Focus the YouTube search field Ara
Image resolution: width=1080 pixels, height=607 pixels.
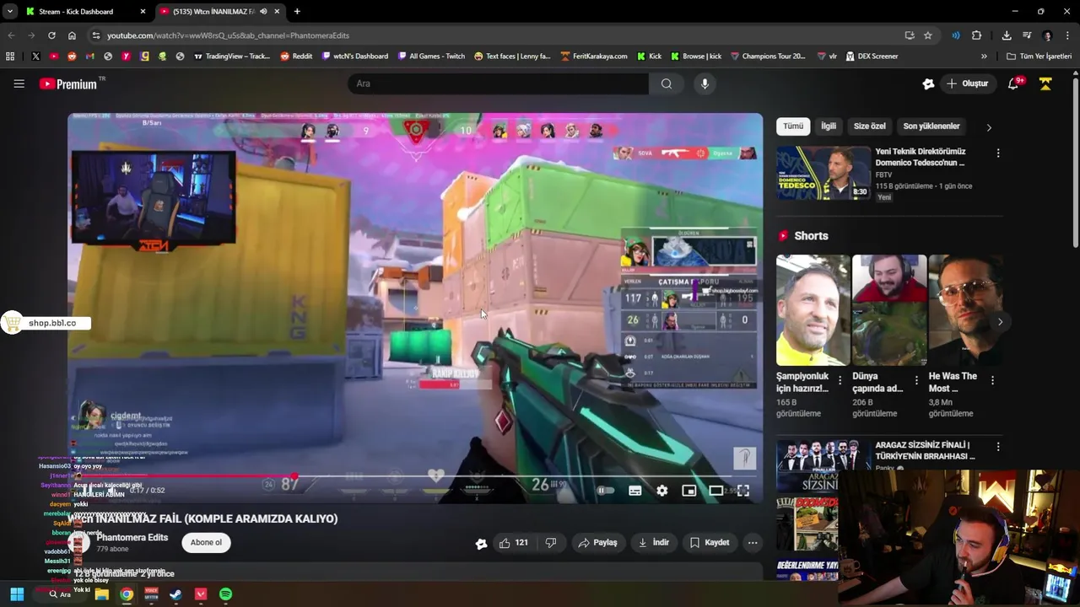coord(498,83)
